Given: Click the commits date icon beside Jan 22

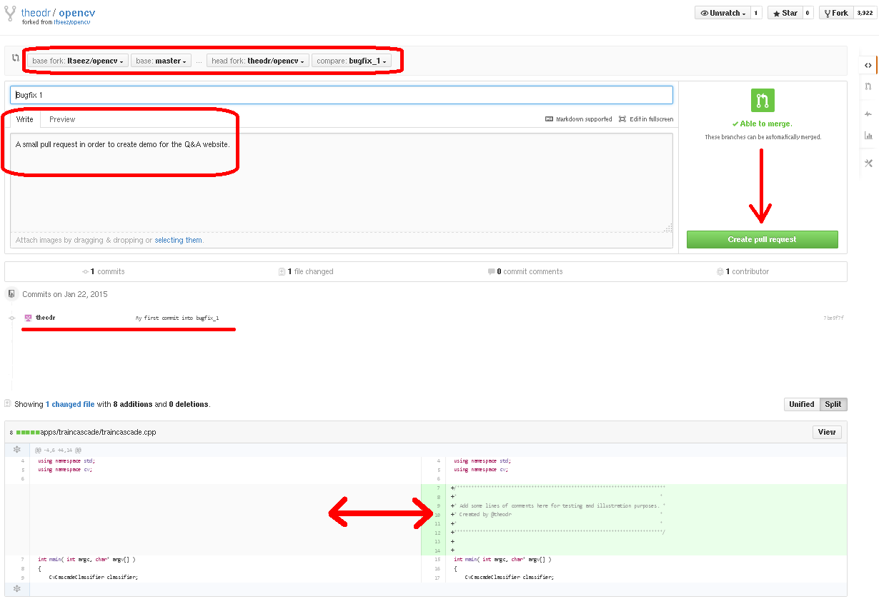Looking at the screenshot, I should pos(11,293).
